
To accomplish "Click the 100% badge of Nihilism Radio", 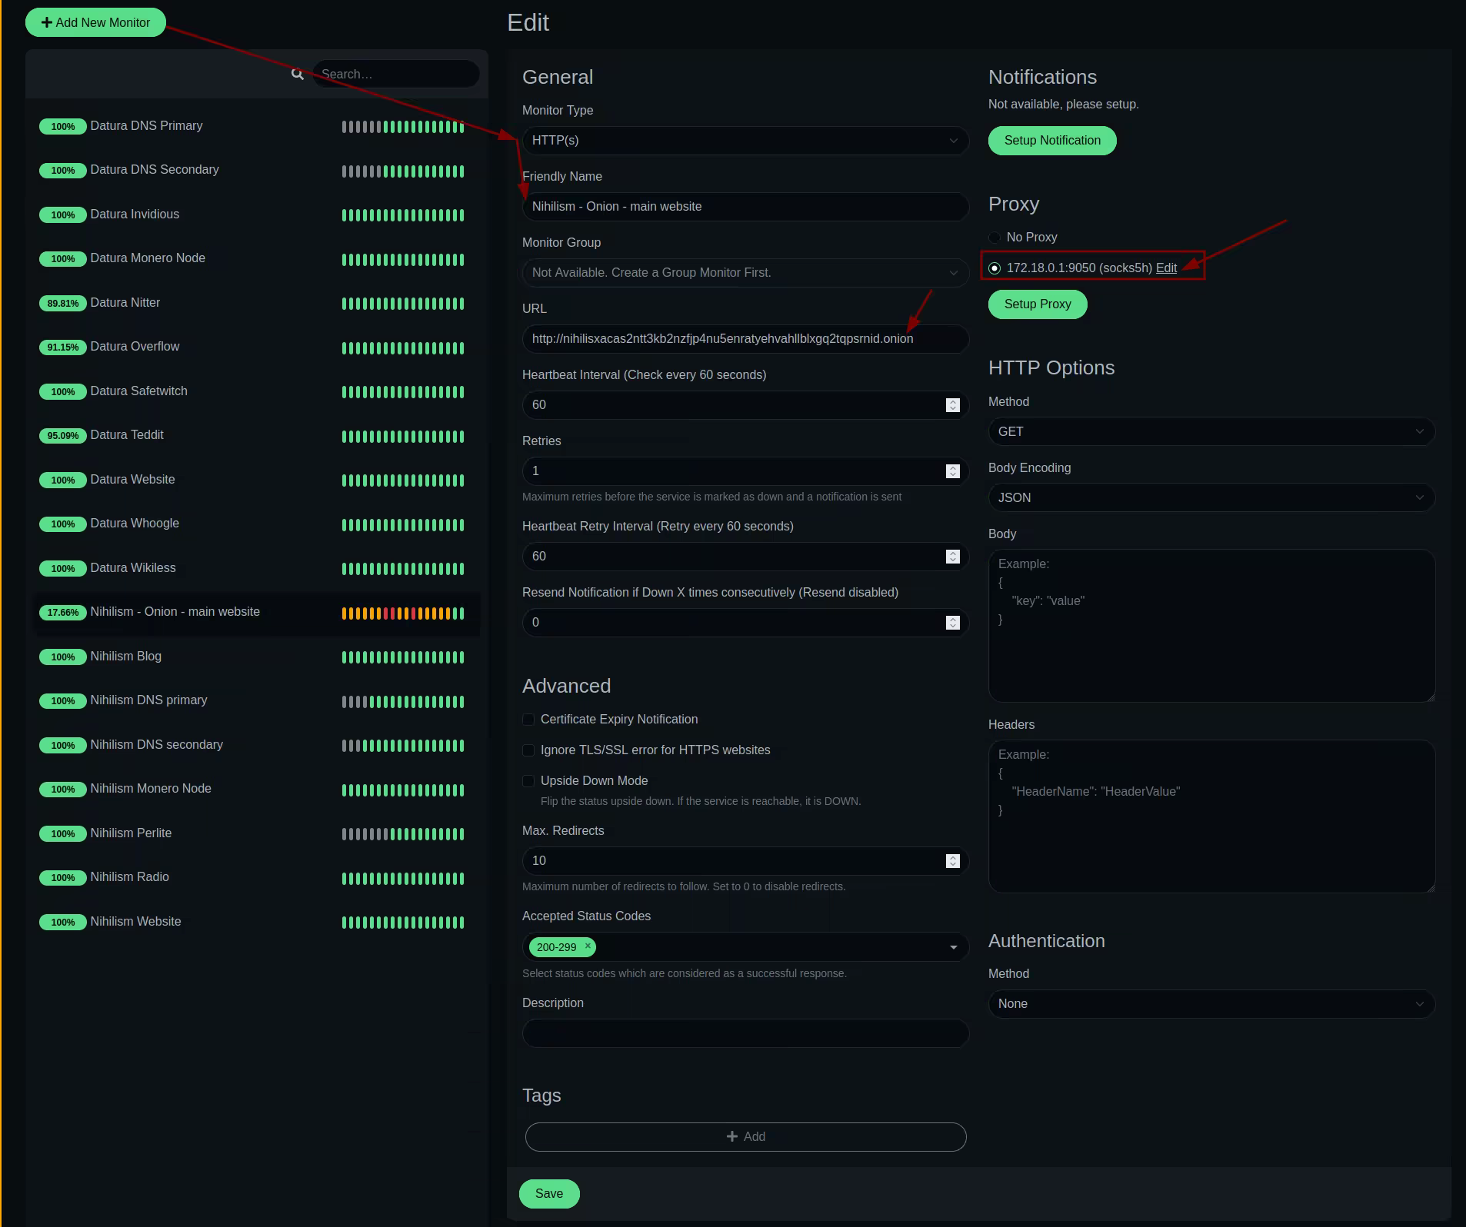I will (x=63, y=877).
